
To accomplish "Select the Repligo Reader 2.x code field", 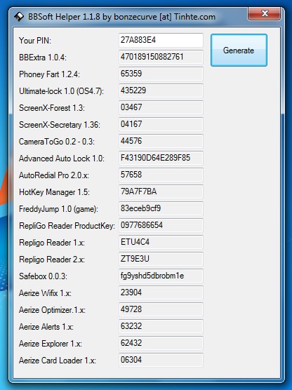I will tap(161, 259).
